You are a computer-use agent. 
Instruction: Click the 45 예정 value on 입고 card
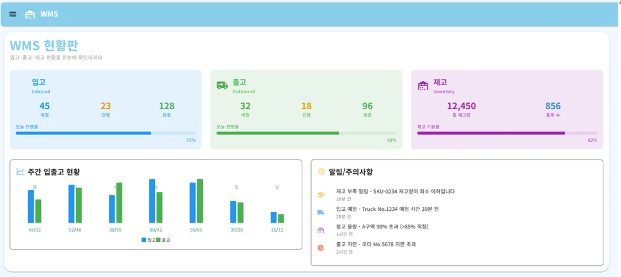(44, 106)
